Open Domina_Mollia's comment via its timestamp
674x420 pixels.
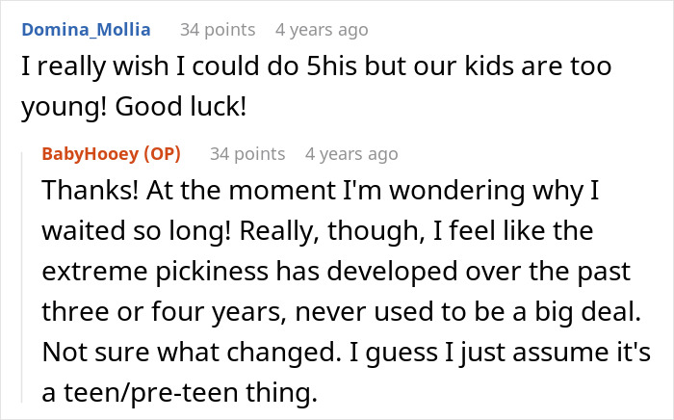click(x=321, y=30)
